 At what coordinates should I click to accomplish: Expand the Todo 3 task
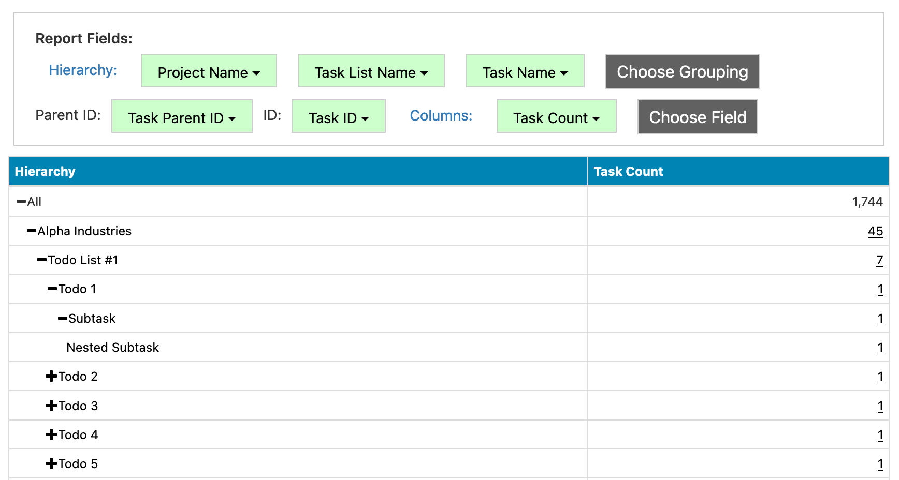tap(51, 406)
